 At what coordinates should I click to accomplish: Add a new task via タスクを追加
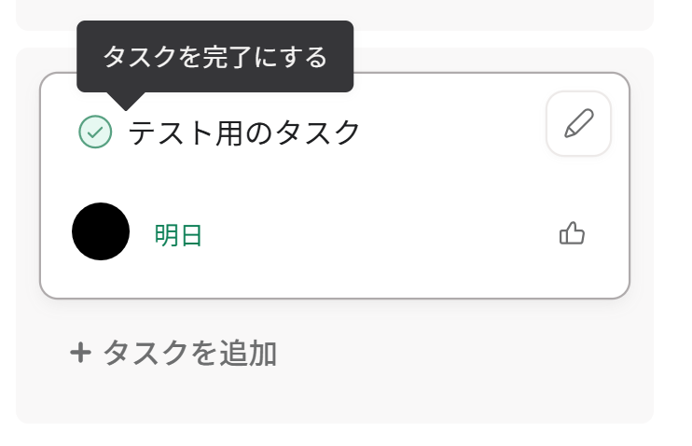(173, 354)
